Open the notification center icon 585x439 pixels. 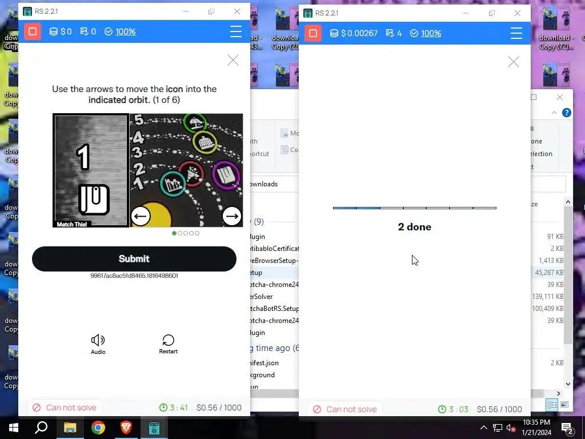coord(567,428)
